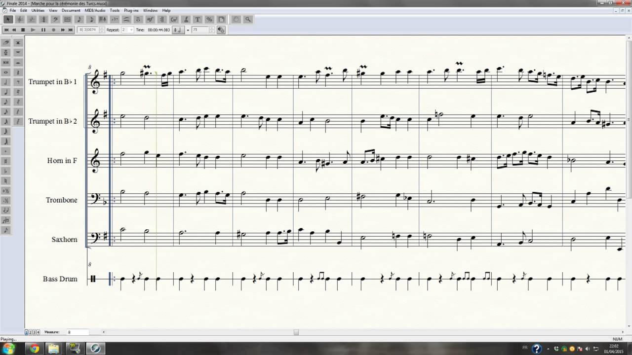Select the Tuplet tool
Screen dimensions: 632x355
[x=115, y=19]
